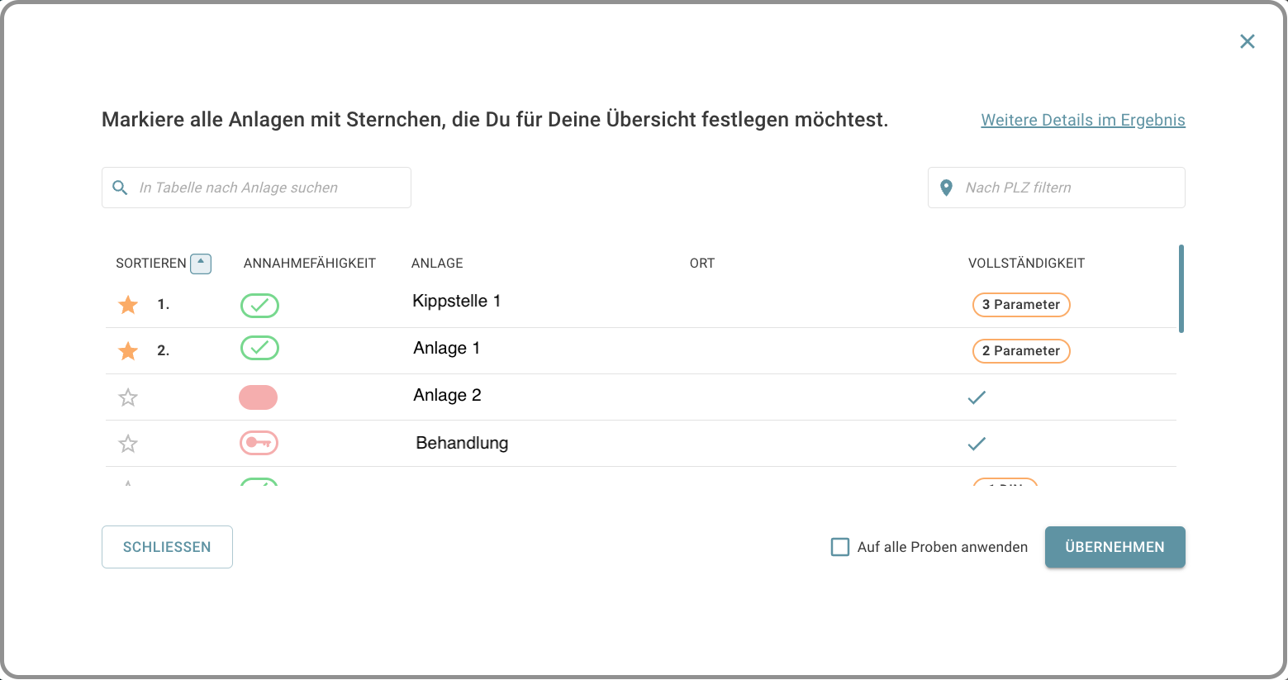
Task: Click the Schliessen button
Action: 167,547
